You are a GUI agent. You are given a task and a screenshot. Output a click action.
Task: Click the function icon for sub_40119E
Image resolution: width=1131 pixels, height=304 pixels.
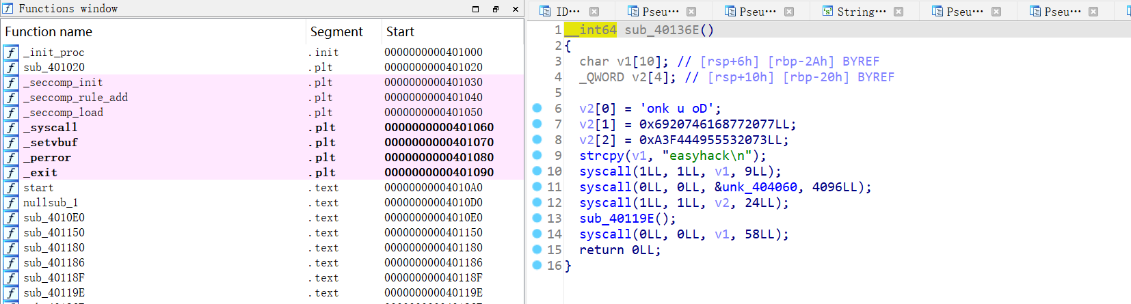(11, 293)
